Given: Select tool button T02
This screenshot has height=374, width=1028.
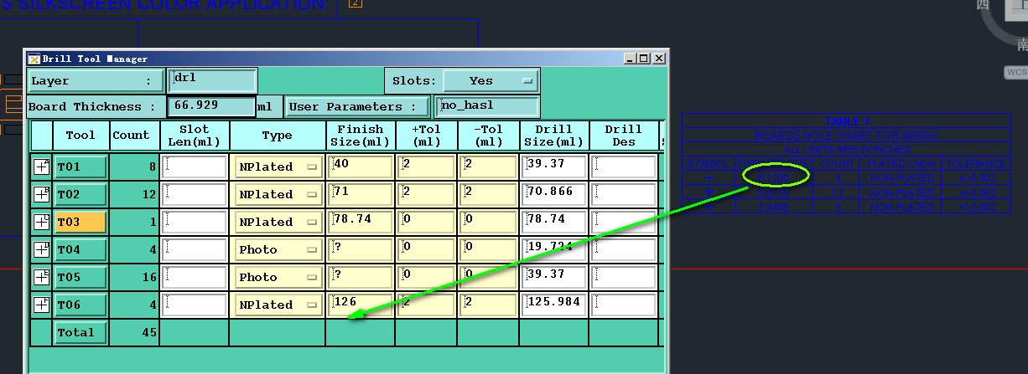Looking at the screenshot, I should (x=80, y=194).
